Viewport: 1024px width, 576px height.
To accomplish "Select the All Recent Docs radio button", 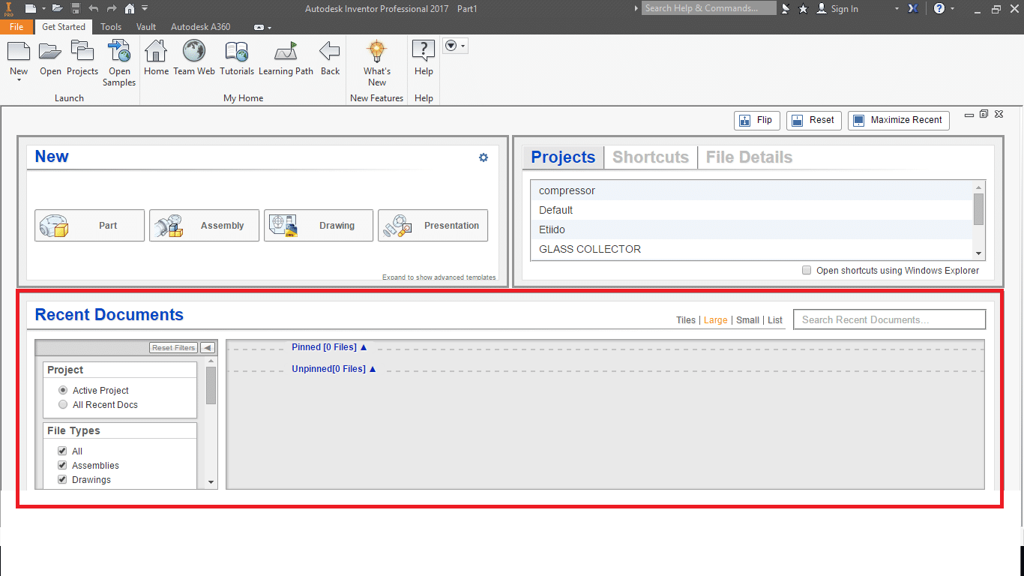I will [x=63, y=404].
